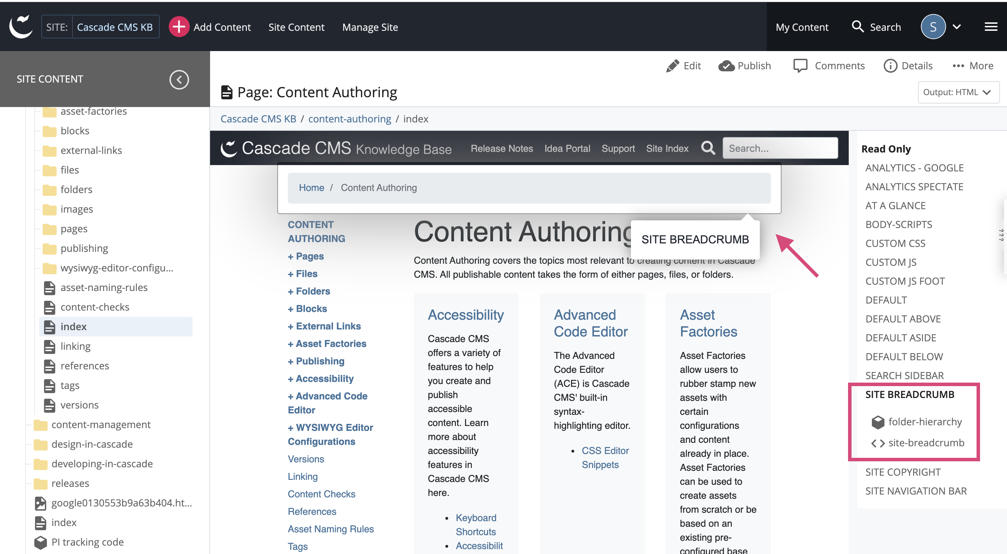The width and height of the screenshot is (1007, 554).
Task: Click the publishing folder icon
Action: pyautogui.click(x=50, y=249)
